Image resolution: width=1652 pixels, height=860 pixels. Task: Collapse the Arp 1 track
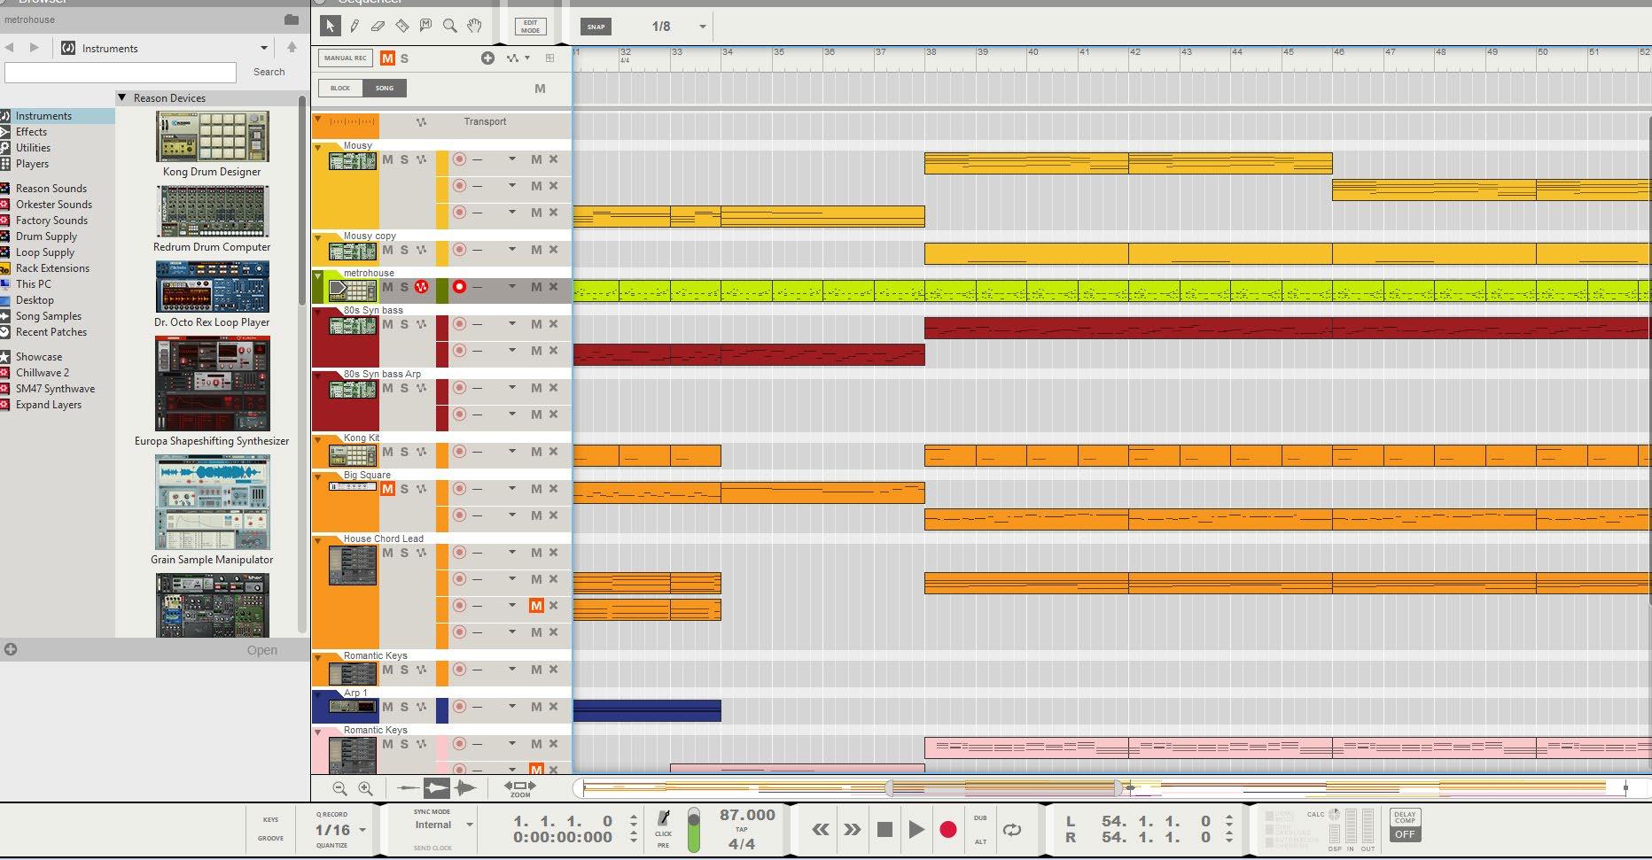click(x=318, y=694)
